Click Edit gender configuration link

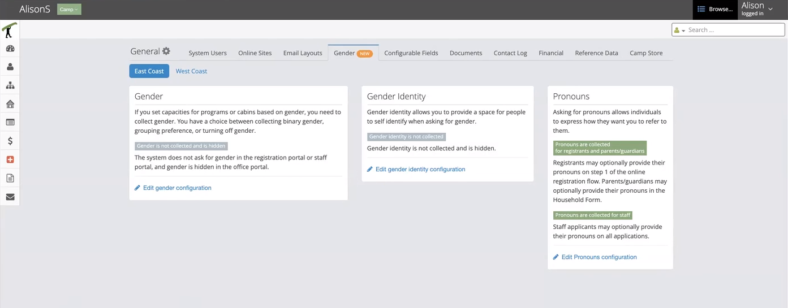[177, 188]
